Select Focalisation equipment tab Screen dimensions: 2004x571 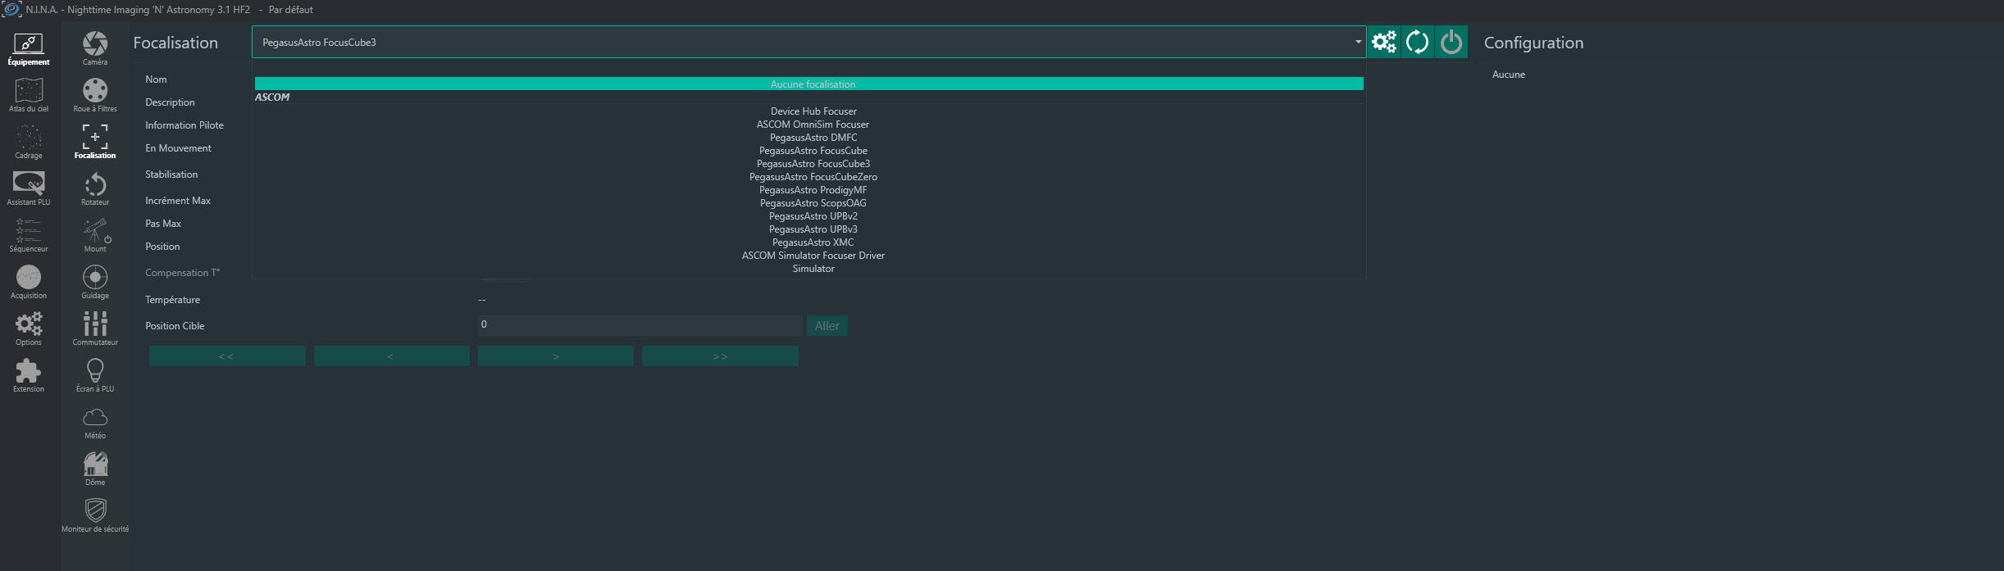click(x=95, y=143)
